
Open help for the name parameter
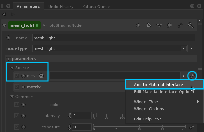(x=8, y=38)
